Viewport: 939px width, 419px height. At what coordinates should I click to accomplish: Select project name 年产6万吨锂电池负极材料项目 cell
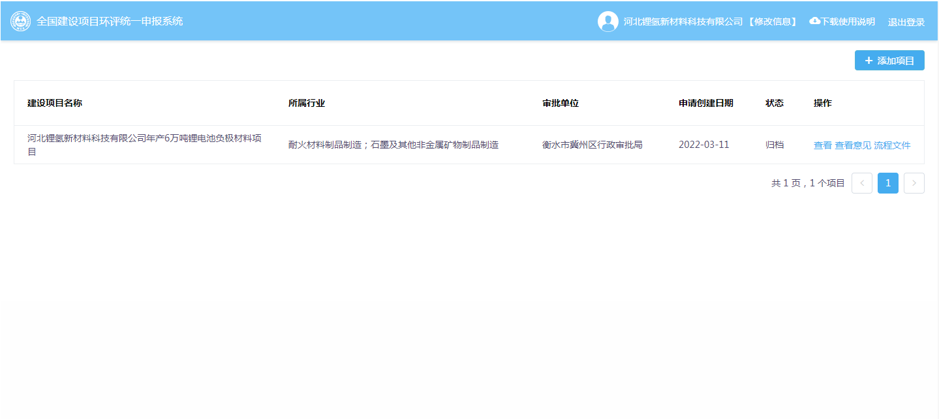click(145, 145)
